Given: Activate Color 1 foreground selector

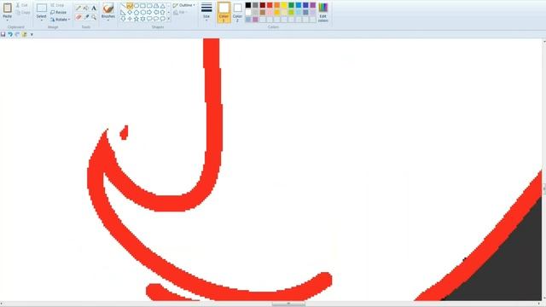Looking at the screenshot, I should 224,12.
